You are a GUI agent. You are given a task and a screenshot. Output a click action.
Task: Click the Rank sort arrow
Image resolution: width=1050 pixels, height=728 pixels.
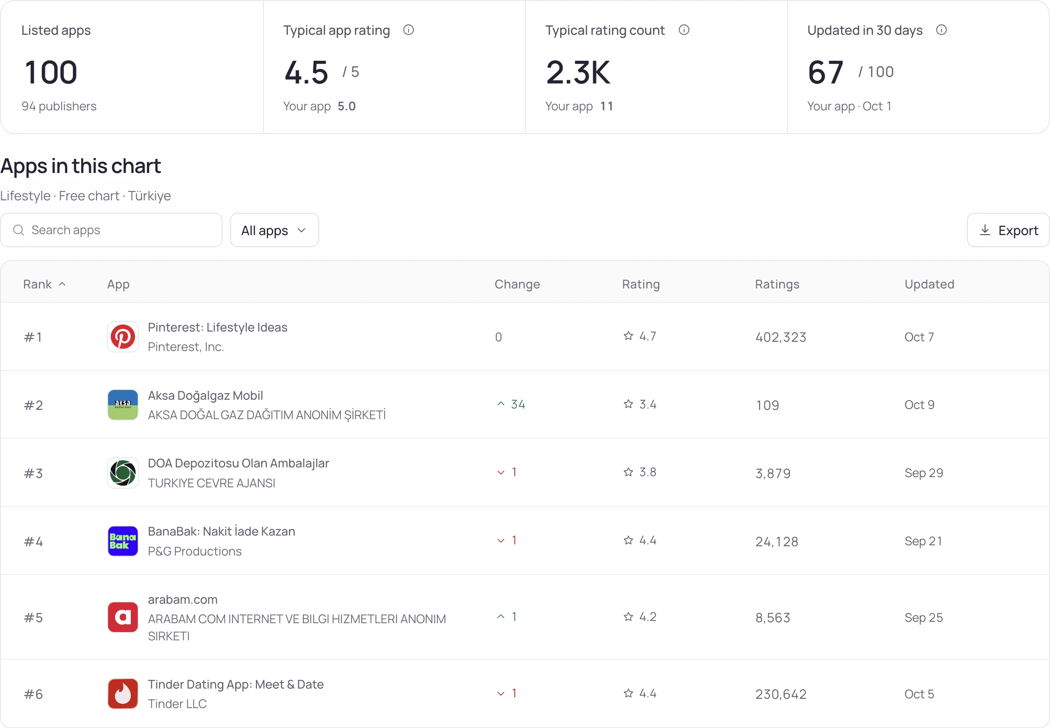point(63,284)
